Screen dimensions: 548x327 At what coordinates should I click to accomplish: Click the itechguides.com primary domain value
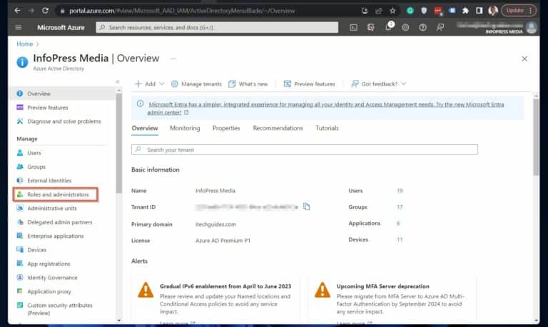[215, 224]
